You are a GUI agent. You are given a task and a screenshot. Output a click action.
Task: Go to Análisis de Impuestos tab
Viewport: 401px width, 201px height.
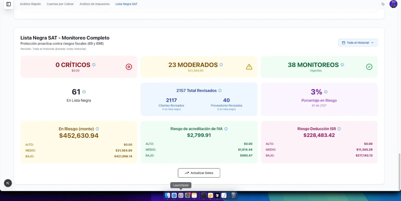click(x=95, y=4)
